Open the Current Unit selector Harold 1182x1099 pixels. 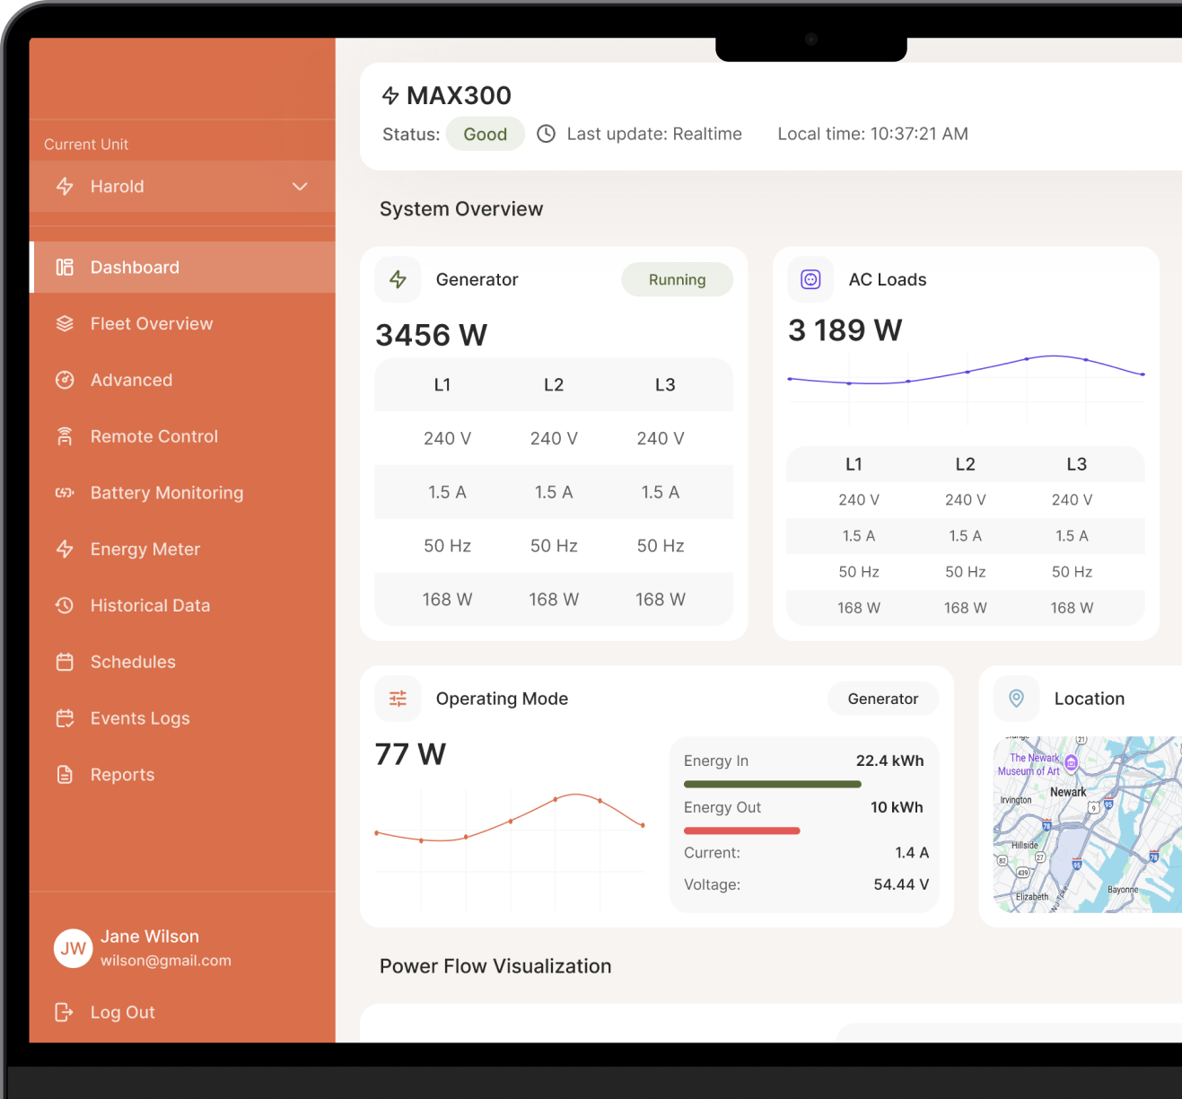tap(182, 187)
